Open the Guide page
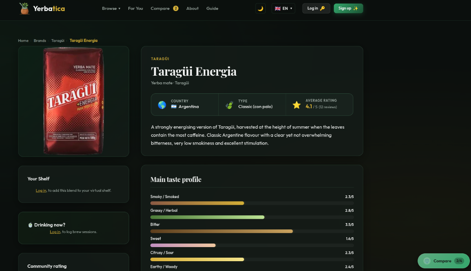The height and width of the screenshot is (271, 471). click(212, 8)
